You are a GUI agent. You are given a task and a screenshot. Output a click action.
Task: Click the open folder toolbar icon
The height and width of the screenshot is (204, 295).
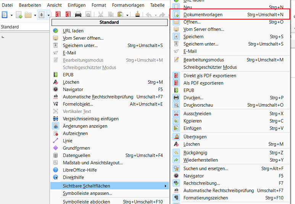coord(28,15)
